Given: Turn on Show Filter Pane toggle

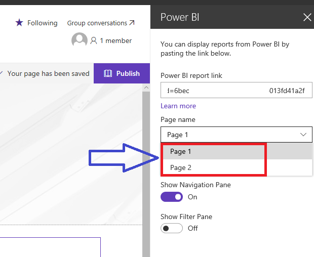Looking at the screenshot, I should click(x=172, y=228).
